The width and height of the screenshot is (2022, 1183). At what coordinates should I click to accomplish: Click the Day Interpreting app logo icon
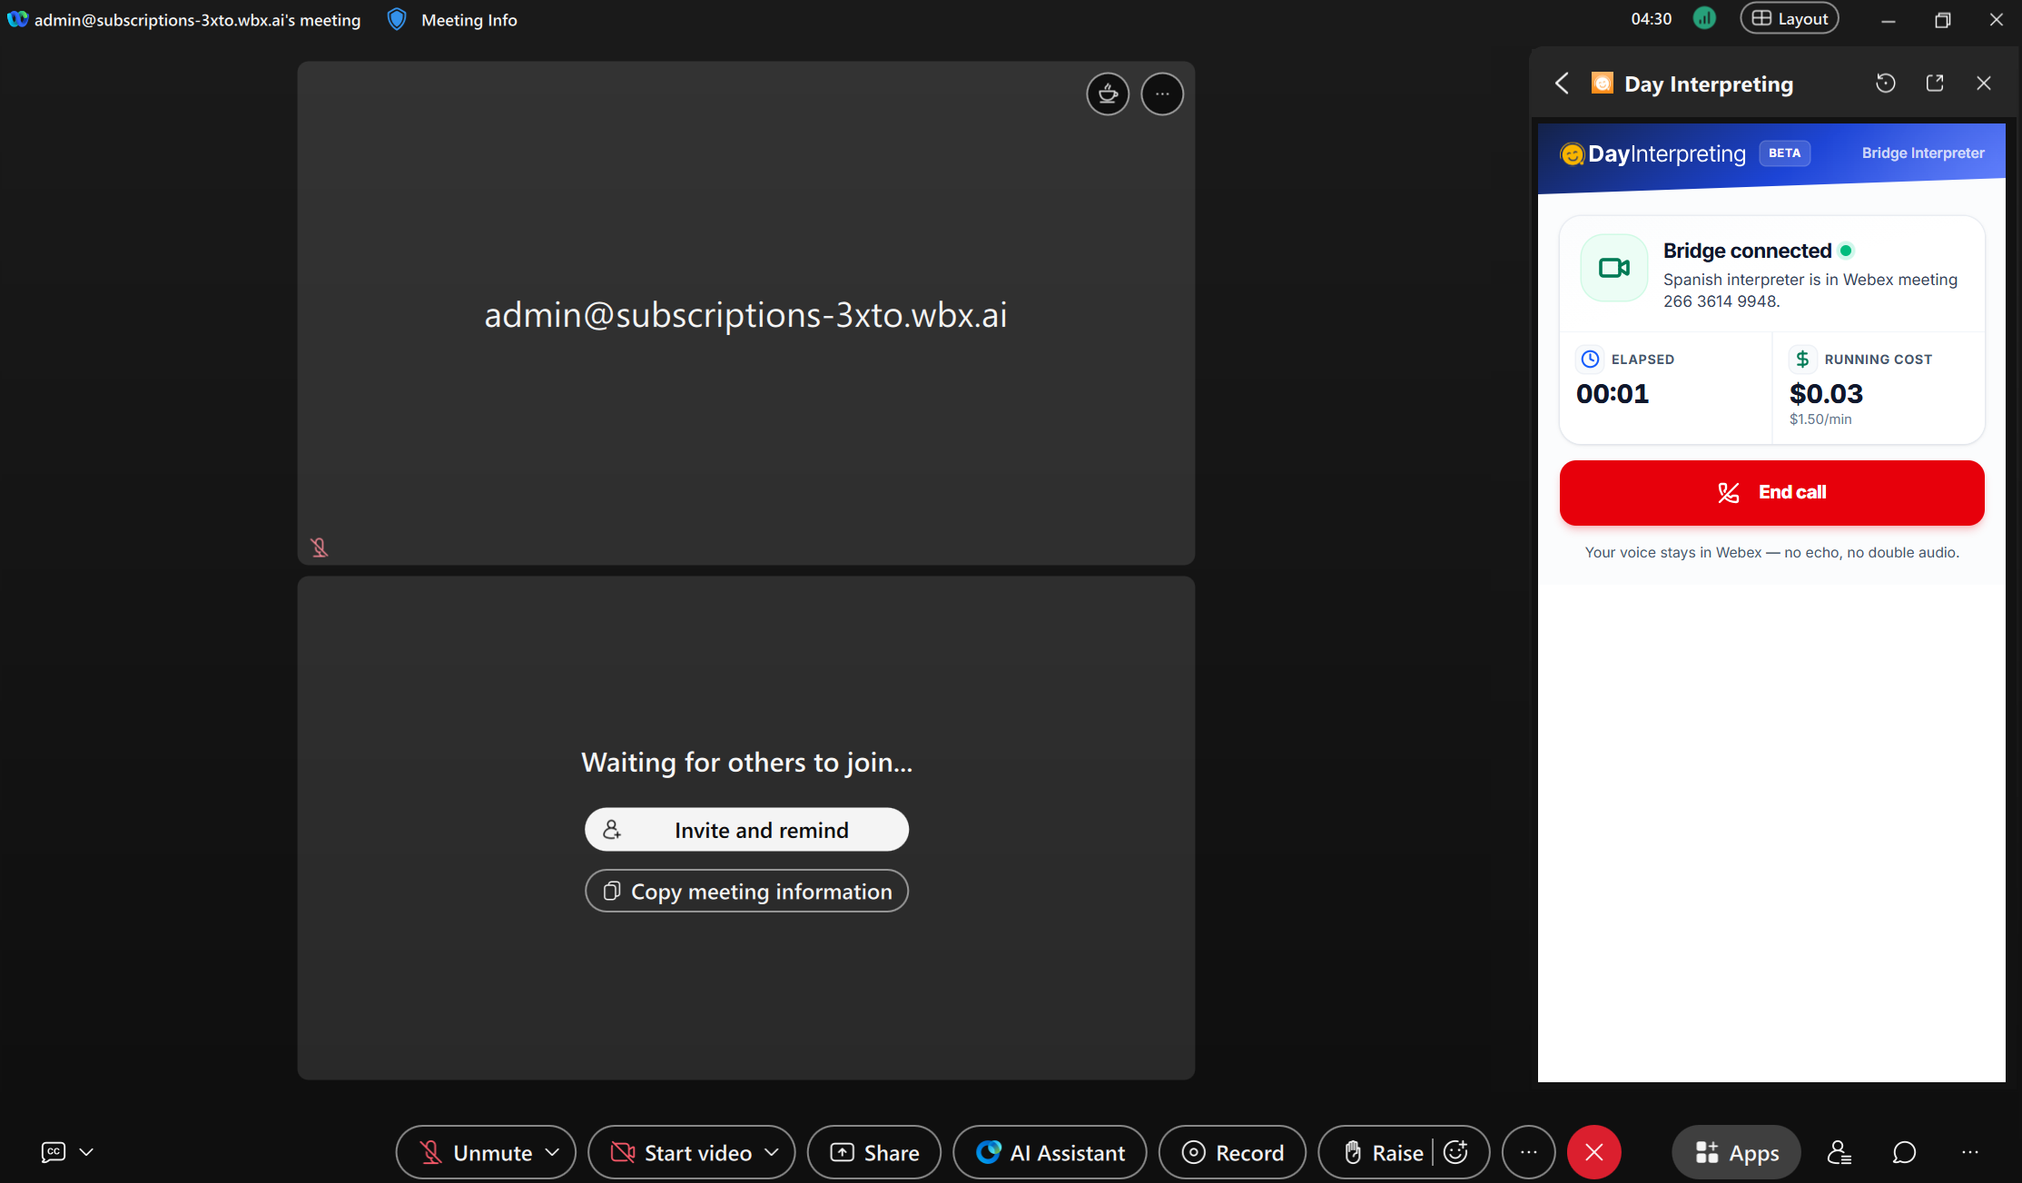1603,84
